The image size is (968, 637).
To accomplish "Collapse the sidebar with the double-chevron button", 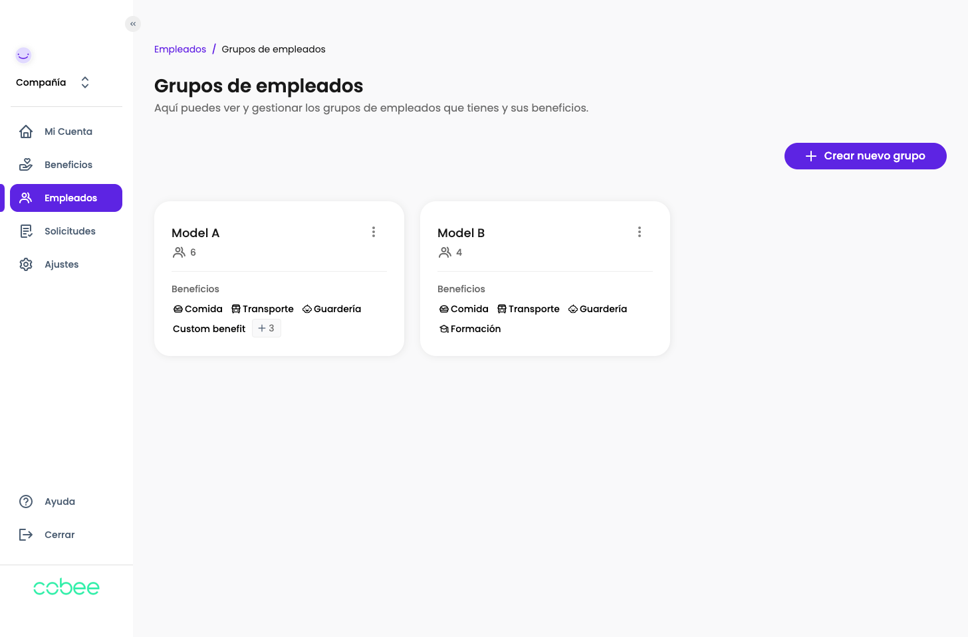I will coord(133,24).
